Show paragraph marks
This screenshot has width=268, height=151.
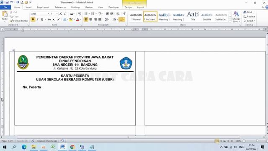tap(124, 14)
